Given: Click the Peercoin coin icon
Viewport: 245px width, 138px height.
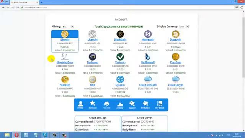Looking at the screenshot, I should click(65, 79).
